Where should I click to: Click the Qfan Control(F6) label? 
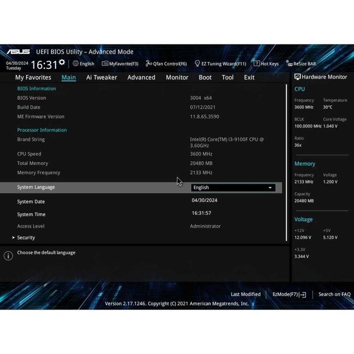pos(170,64)
